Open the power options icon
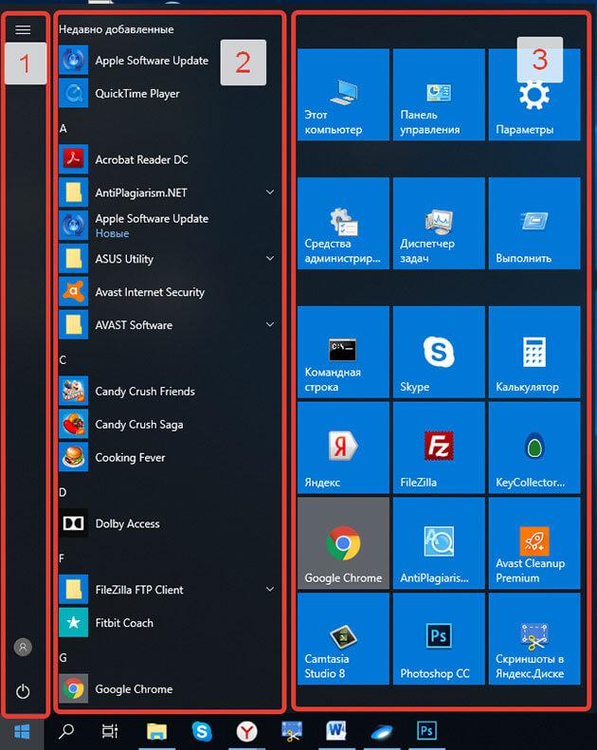The height and width of the screenshot is (750, 597). 23,691
